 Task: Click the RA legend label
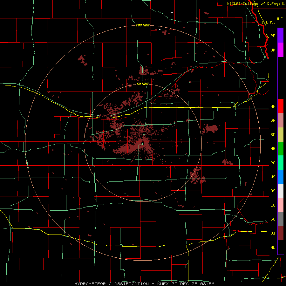[273, 163]
